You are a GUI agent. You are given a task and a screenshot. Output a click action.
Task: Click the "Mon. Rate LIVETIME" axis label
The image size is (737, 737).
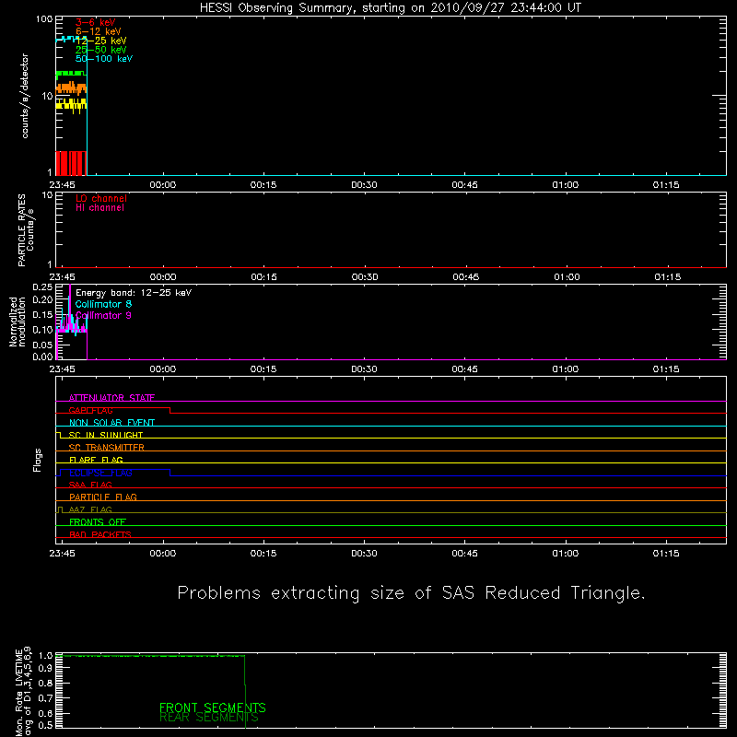[x=18, y=693]
